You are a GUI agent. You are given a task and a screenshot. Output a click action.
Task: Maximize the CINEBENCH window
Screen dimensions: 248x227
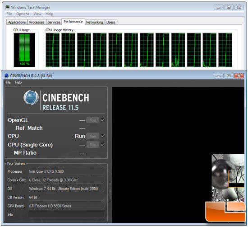229,76
